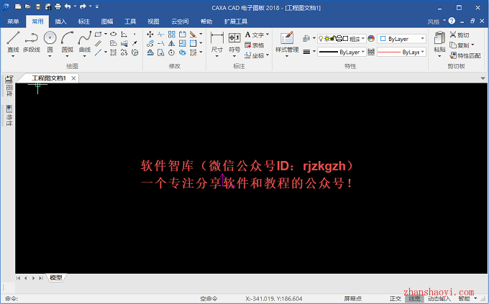Click the move (four-arrow) modify tool
Image resolution: width=489 pixels, height=304 pixels.
(x=150, y=34)
